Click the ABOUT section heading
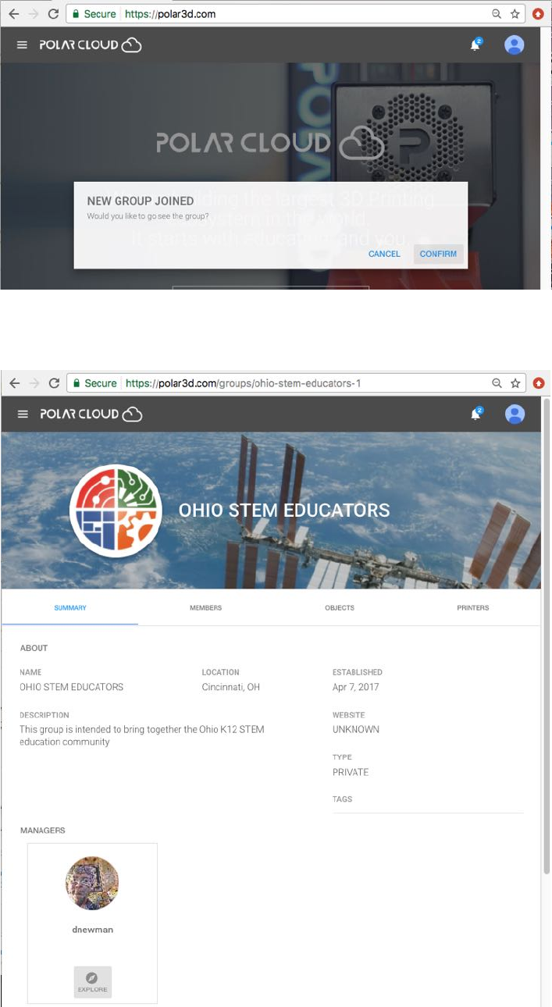This screenshot has width=552, height=1007. 34,648
